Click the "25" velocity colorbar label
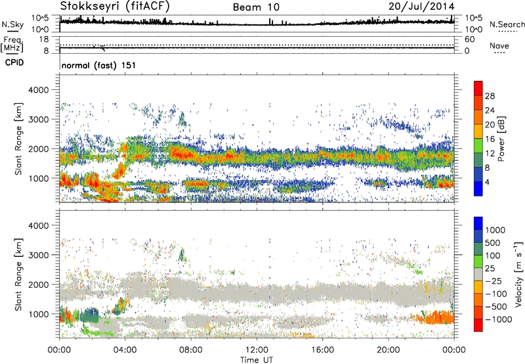The height and width of the screenshot is (364, 525). click(x=490, y=269)
